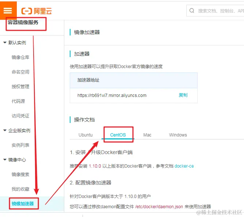
Task: Open 命名空间 in sidebar
Action: point(20,72)
